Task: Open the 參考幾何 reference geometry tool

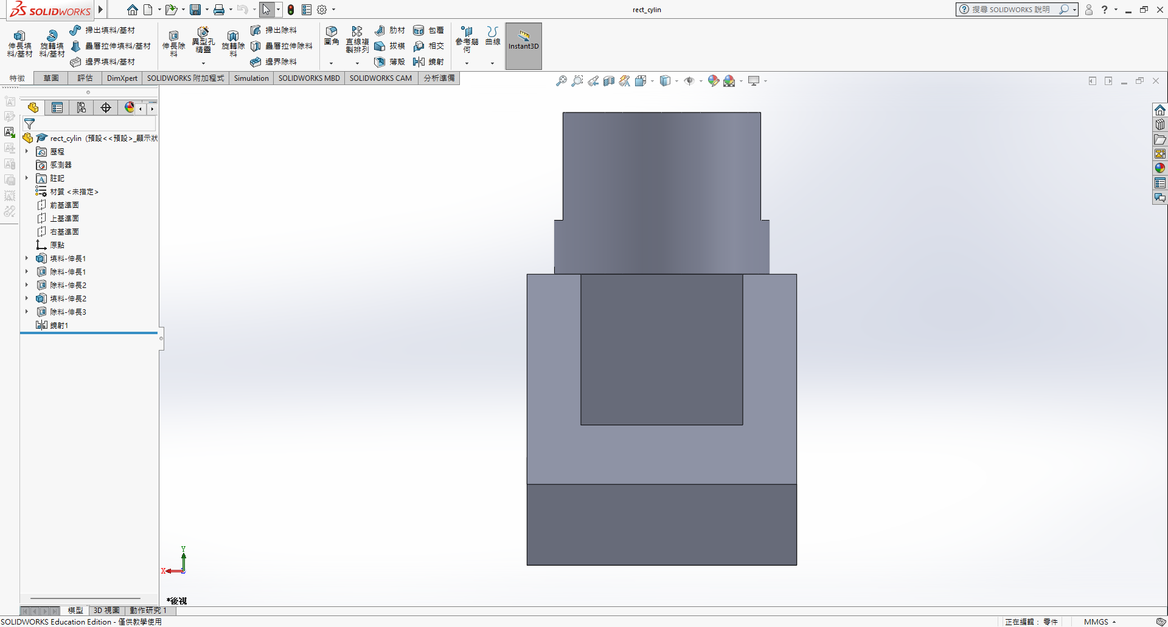Action: (x=467, y=39)
